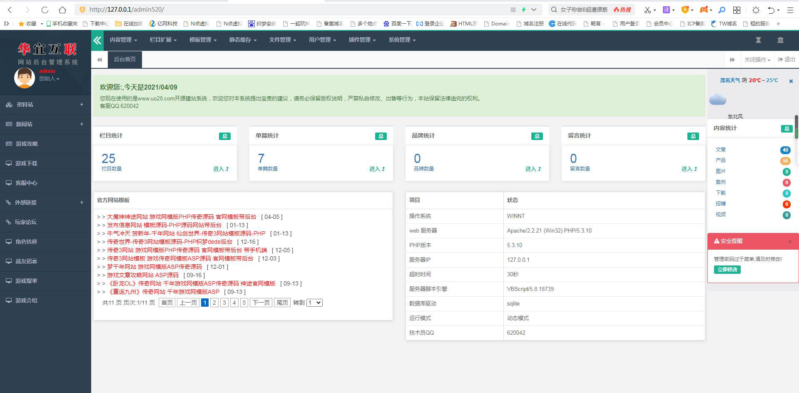Viewport: 799px width, 393px height.
Task: Click the hourglass icon in top bar
Action: 758,40
